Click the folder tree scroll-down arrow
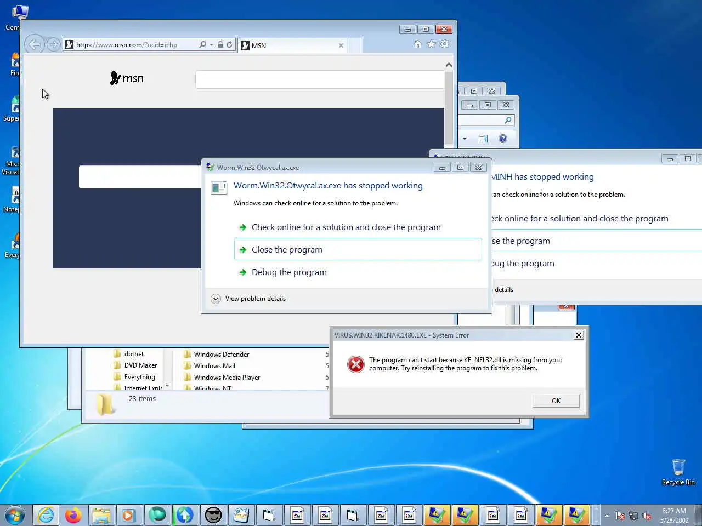Screen dimensions: 702x526 [167, 386]
